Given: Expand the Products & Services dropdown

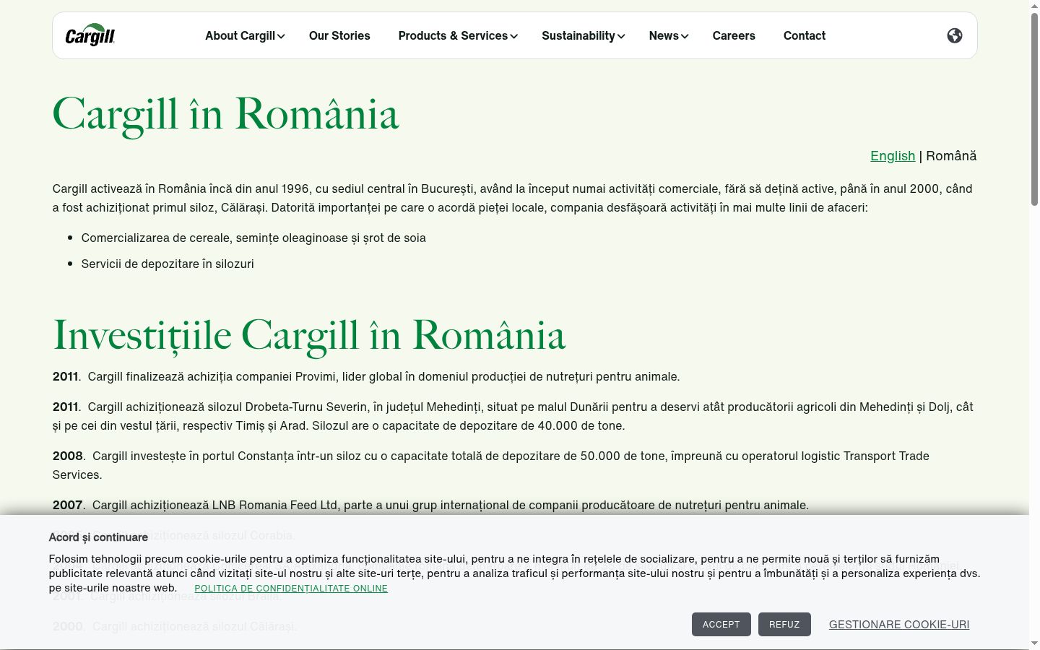Looking at the screenshot, I should pos(458,35).
